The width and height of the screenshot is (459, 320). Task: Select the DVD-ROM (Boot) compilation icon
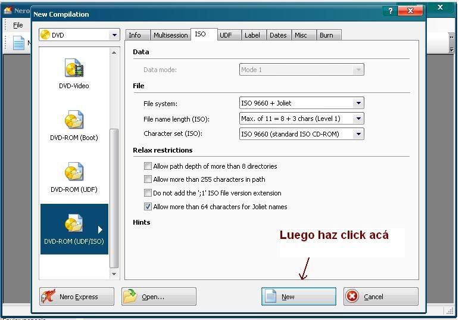[x=74, y=120]
